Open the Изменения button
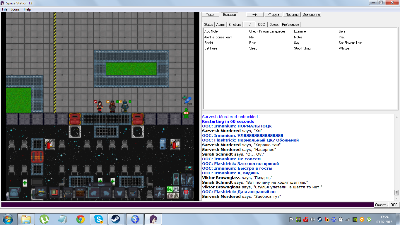This screenshot has height=225, width=400. pos(311,15)
